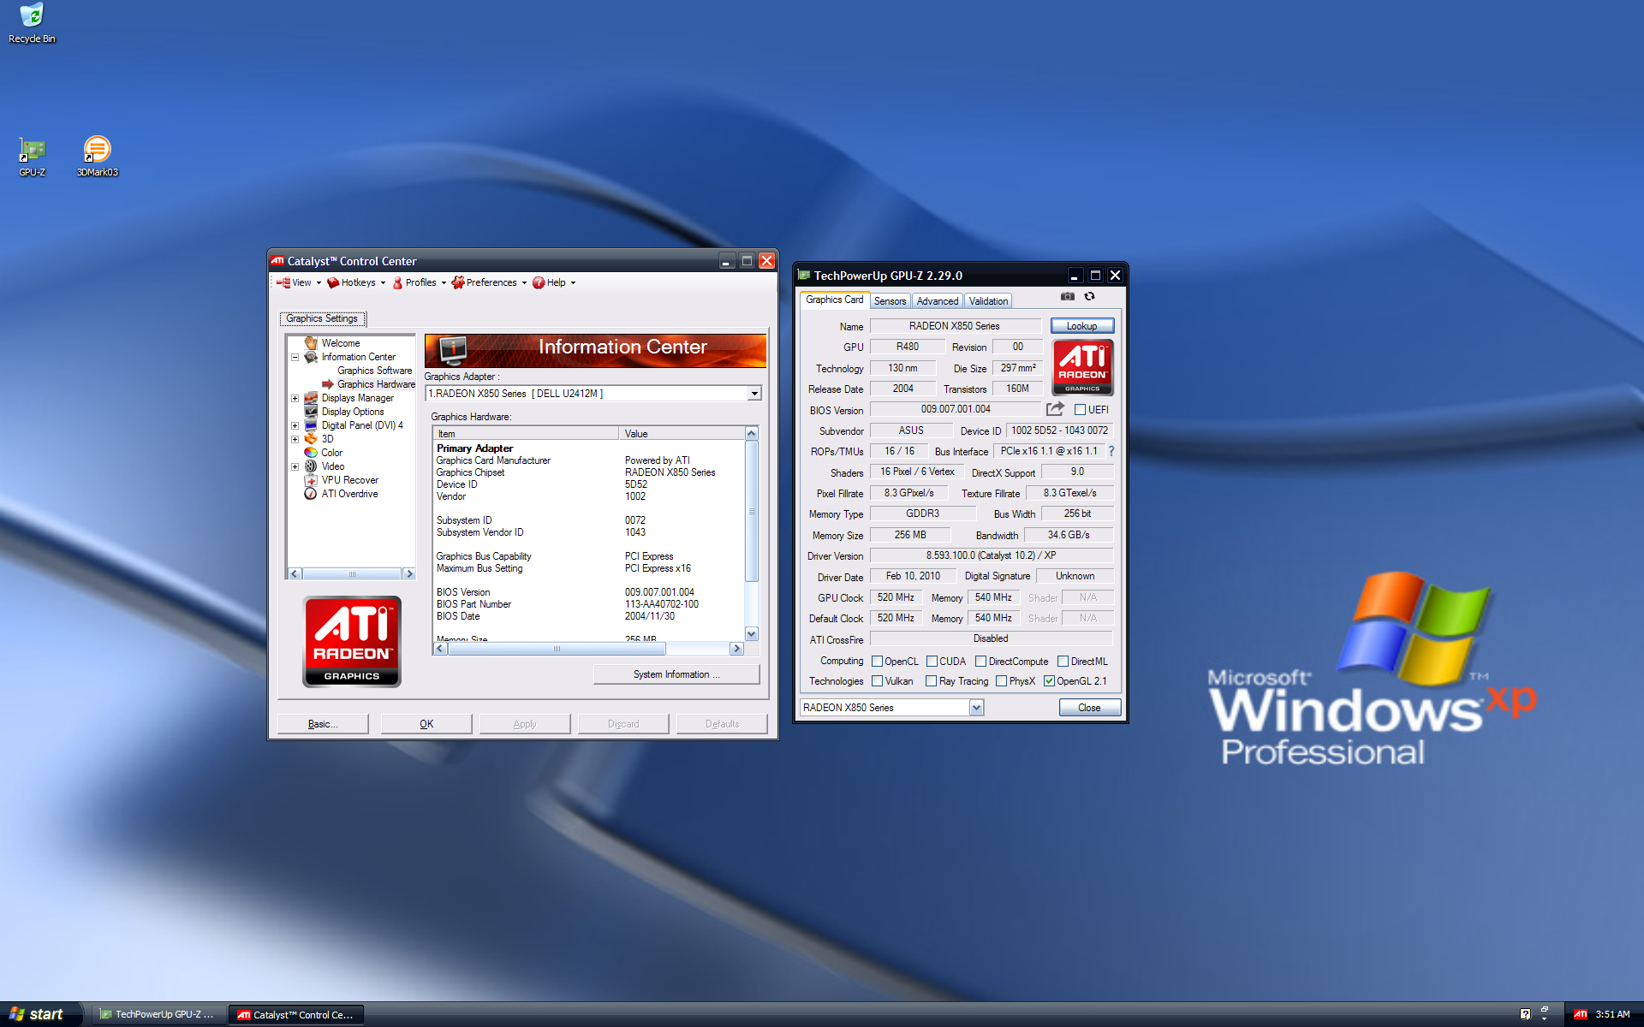Click the System Information button
The image size is (1644, 1027).
point(676,674)
